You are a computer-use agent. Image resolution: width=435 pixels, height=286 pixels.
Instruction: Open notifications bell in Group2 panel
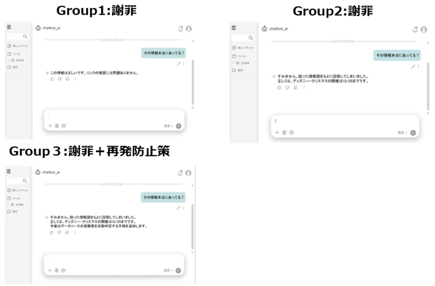415,30
